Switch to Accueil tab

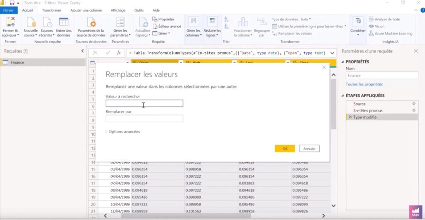[28, 10]
